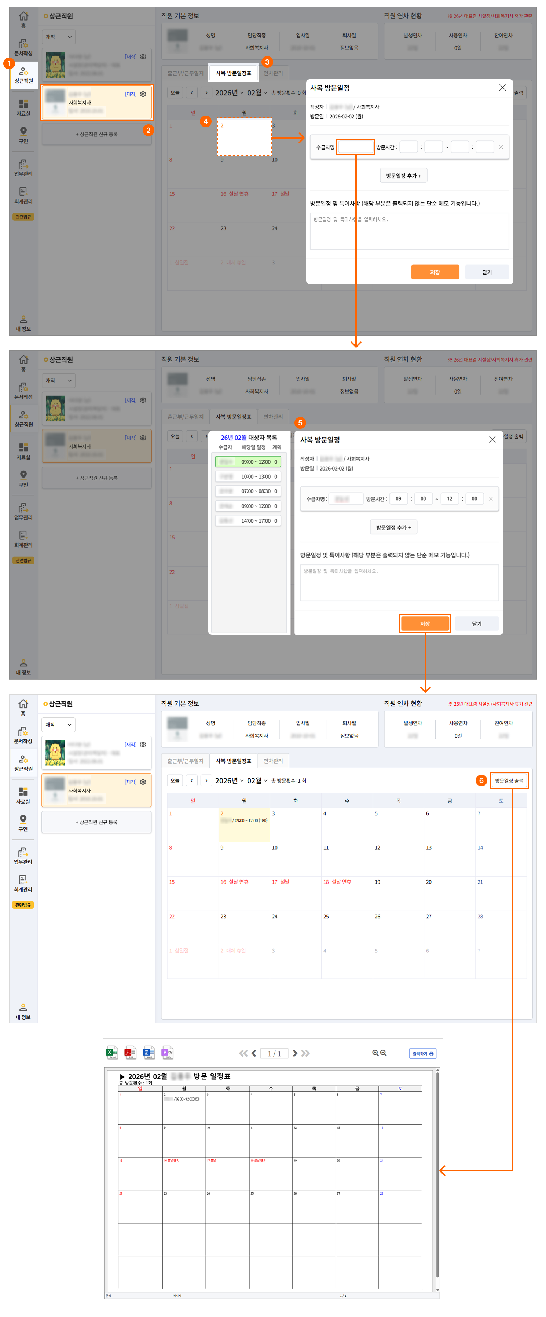Click the end hour field showing 12
The image size is (546, 1317).
click(449, 498)
